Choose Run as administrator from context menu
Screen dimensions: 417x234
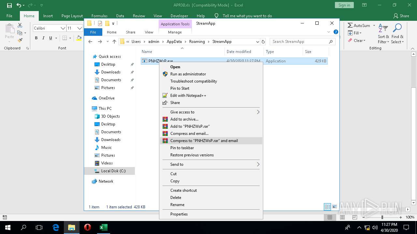tap(211, 74)
